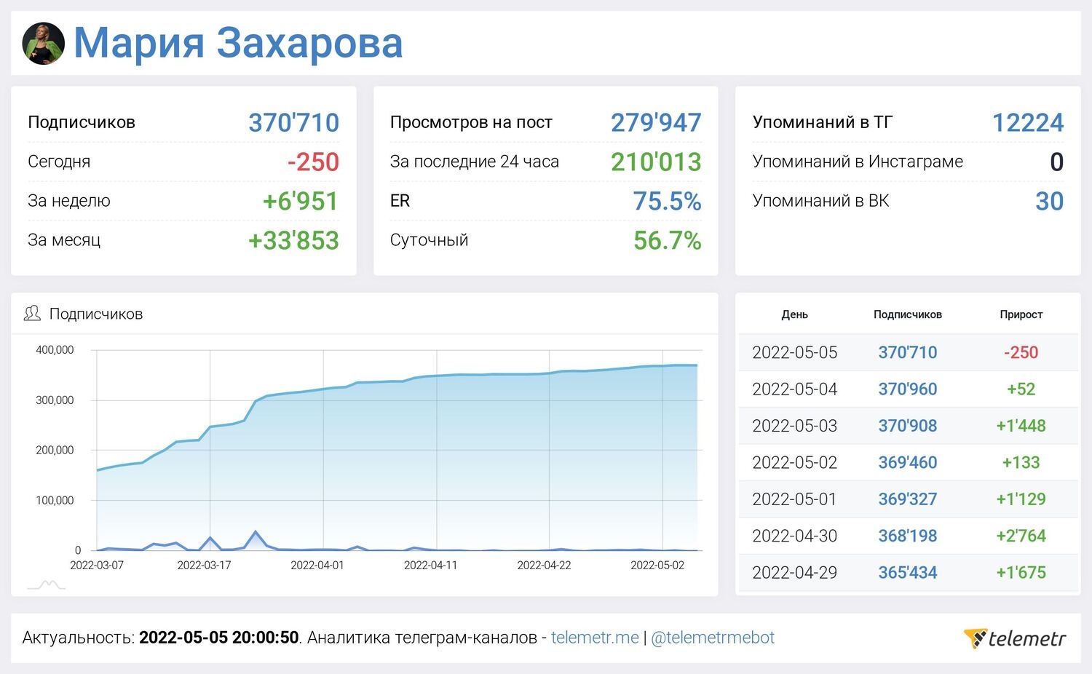Click the Упоминаний в ВК label

820,201
